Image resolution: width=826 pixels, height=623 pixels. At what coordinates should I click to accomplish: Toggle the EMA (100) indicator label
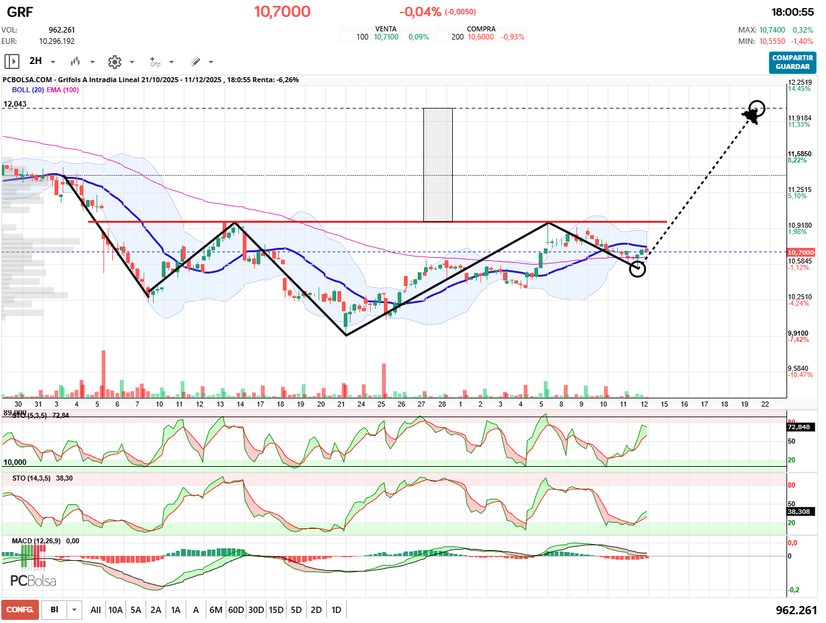click(x=63, y=90)
